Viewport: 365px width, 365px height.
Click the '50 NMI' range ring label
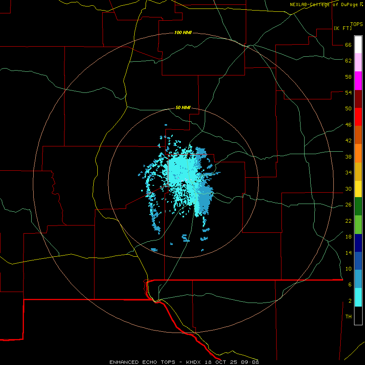pos(183,107)
